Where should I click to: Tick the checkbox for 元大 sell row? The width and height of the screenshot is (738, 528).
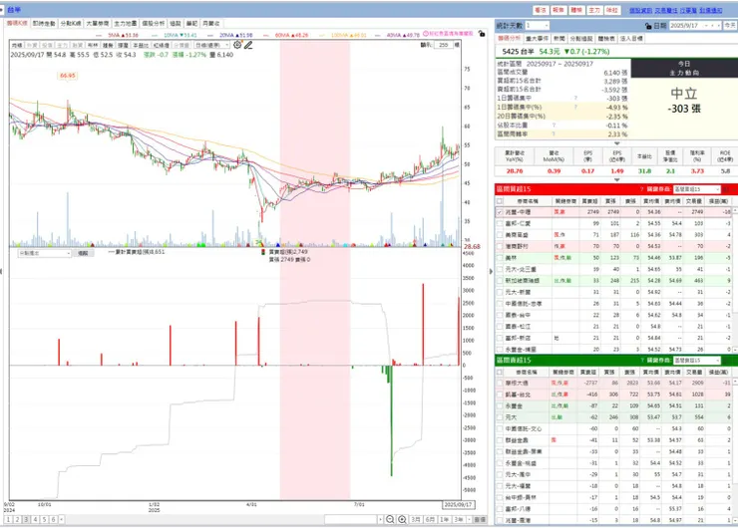[x=500, y=417]
